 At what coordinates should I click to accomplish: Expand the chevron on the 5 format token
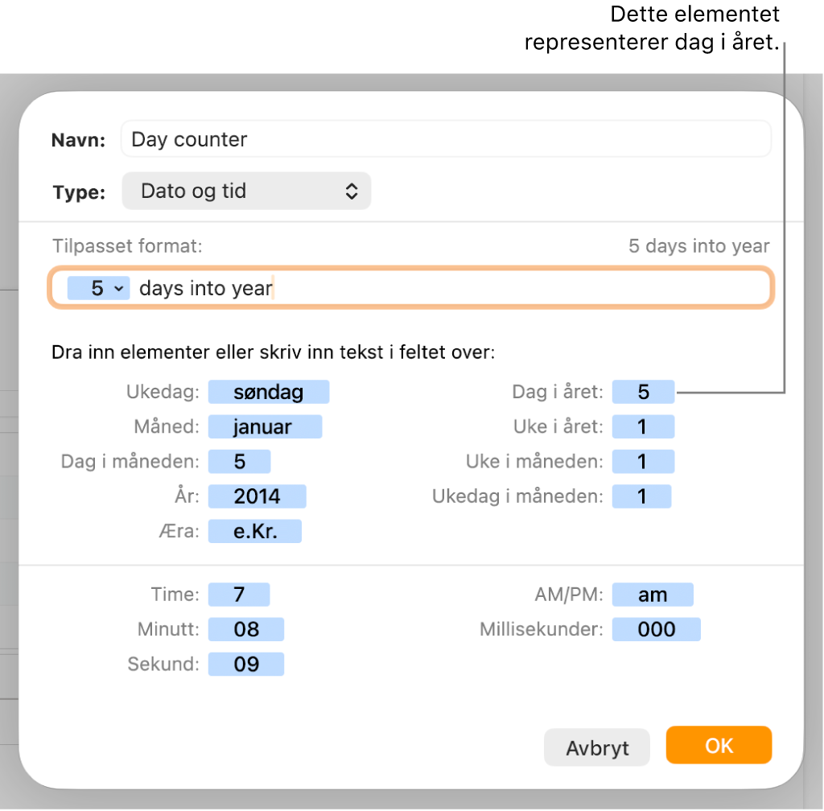click(x=119, y=288)
